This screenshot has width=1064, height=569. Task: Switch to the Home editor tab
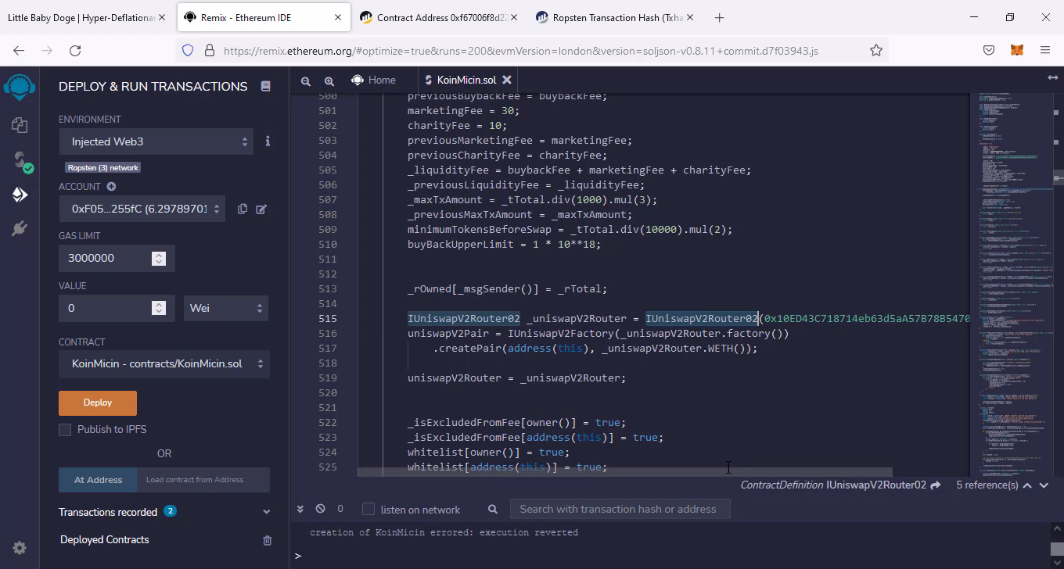pyautogui.click(x=374, y=80)
